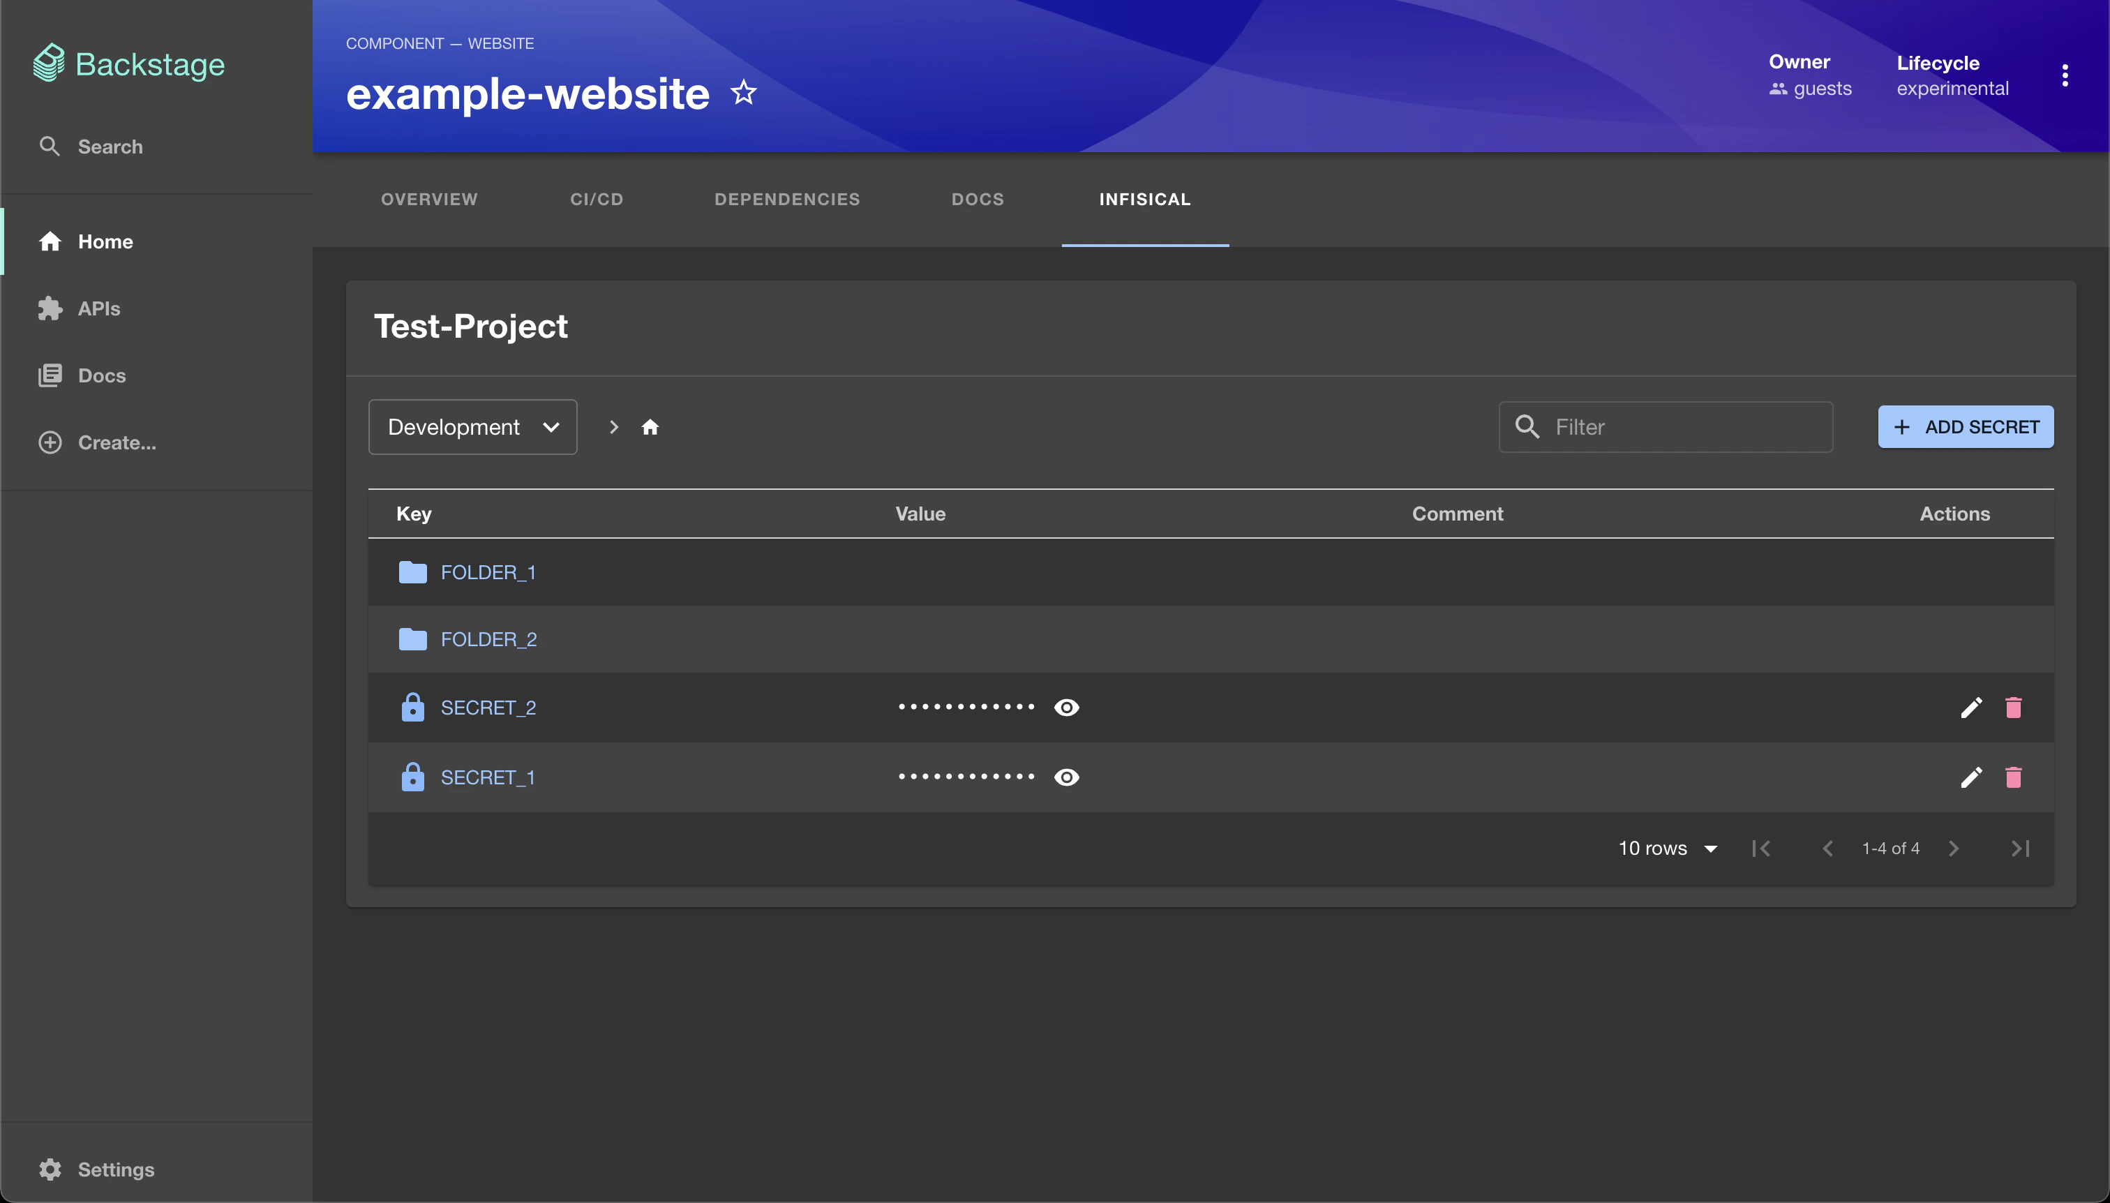The image size is (2110, 1203).
Task: Open Search in the sidebar
Action: 91,147
